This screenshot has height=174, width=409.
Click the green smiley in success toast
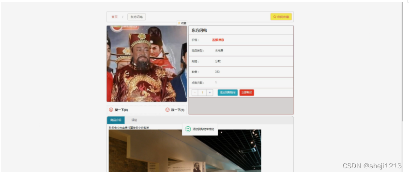tap(188, 129)
